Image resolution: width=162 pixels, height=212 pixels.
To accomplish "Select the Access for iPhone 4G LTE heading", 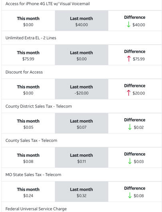I will [48, 4].
